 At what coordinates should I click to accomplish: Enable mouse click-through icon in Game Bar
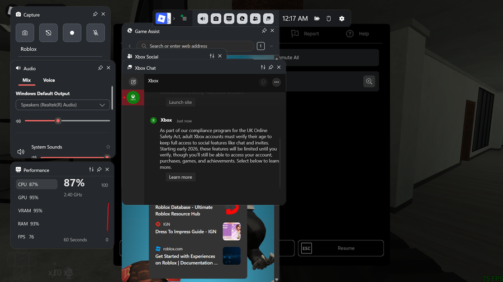pyautogui.click(x=329, y=18)
